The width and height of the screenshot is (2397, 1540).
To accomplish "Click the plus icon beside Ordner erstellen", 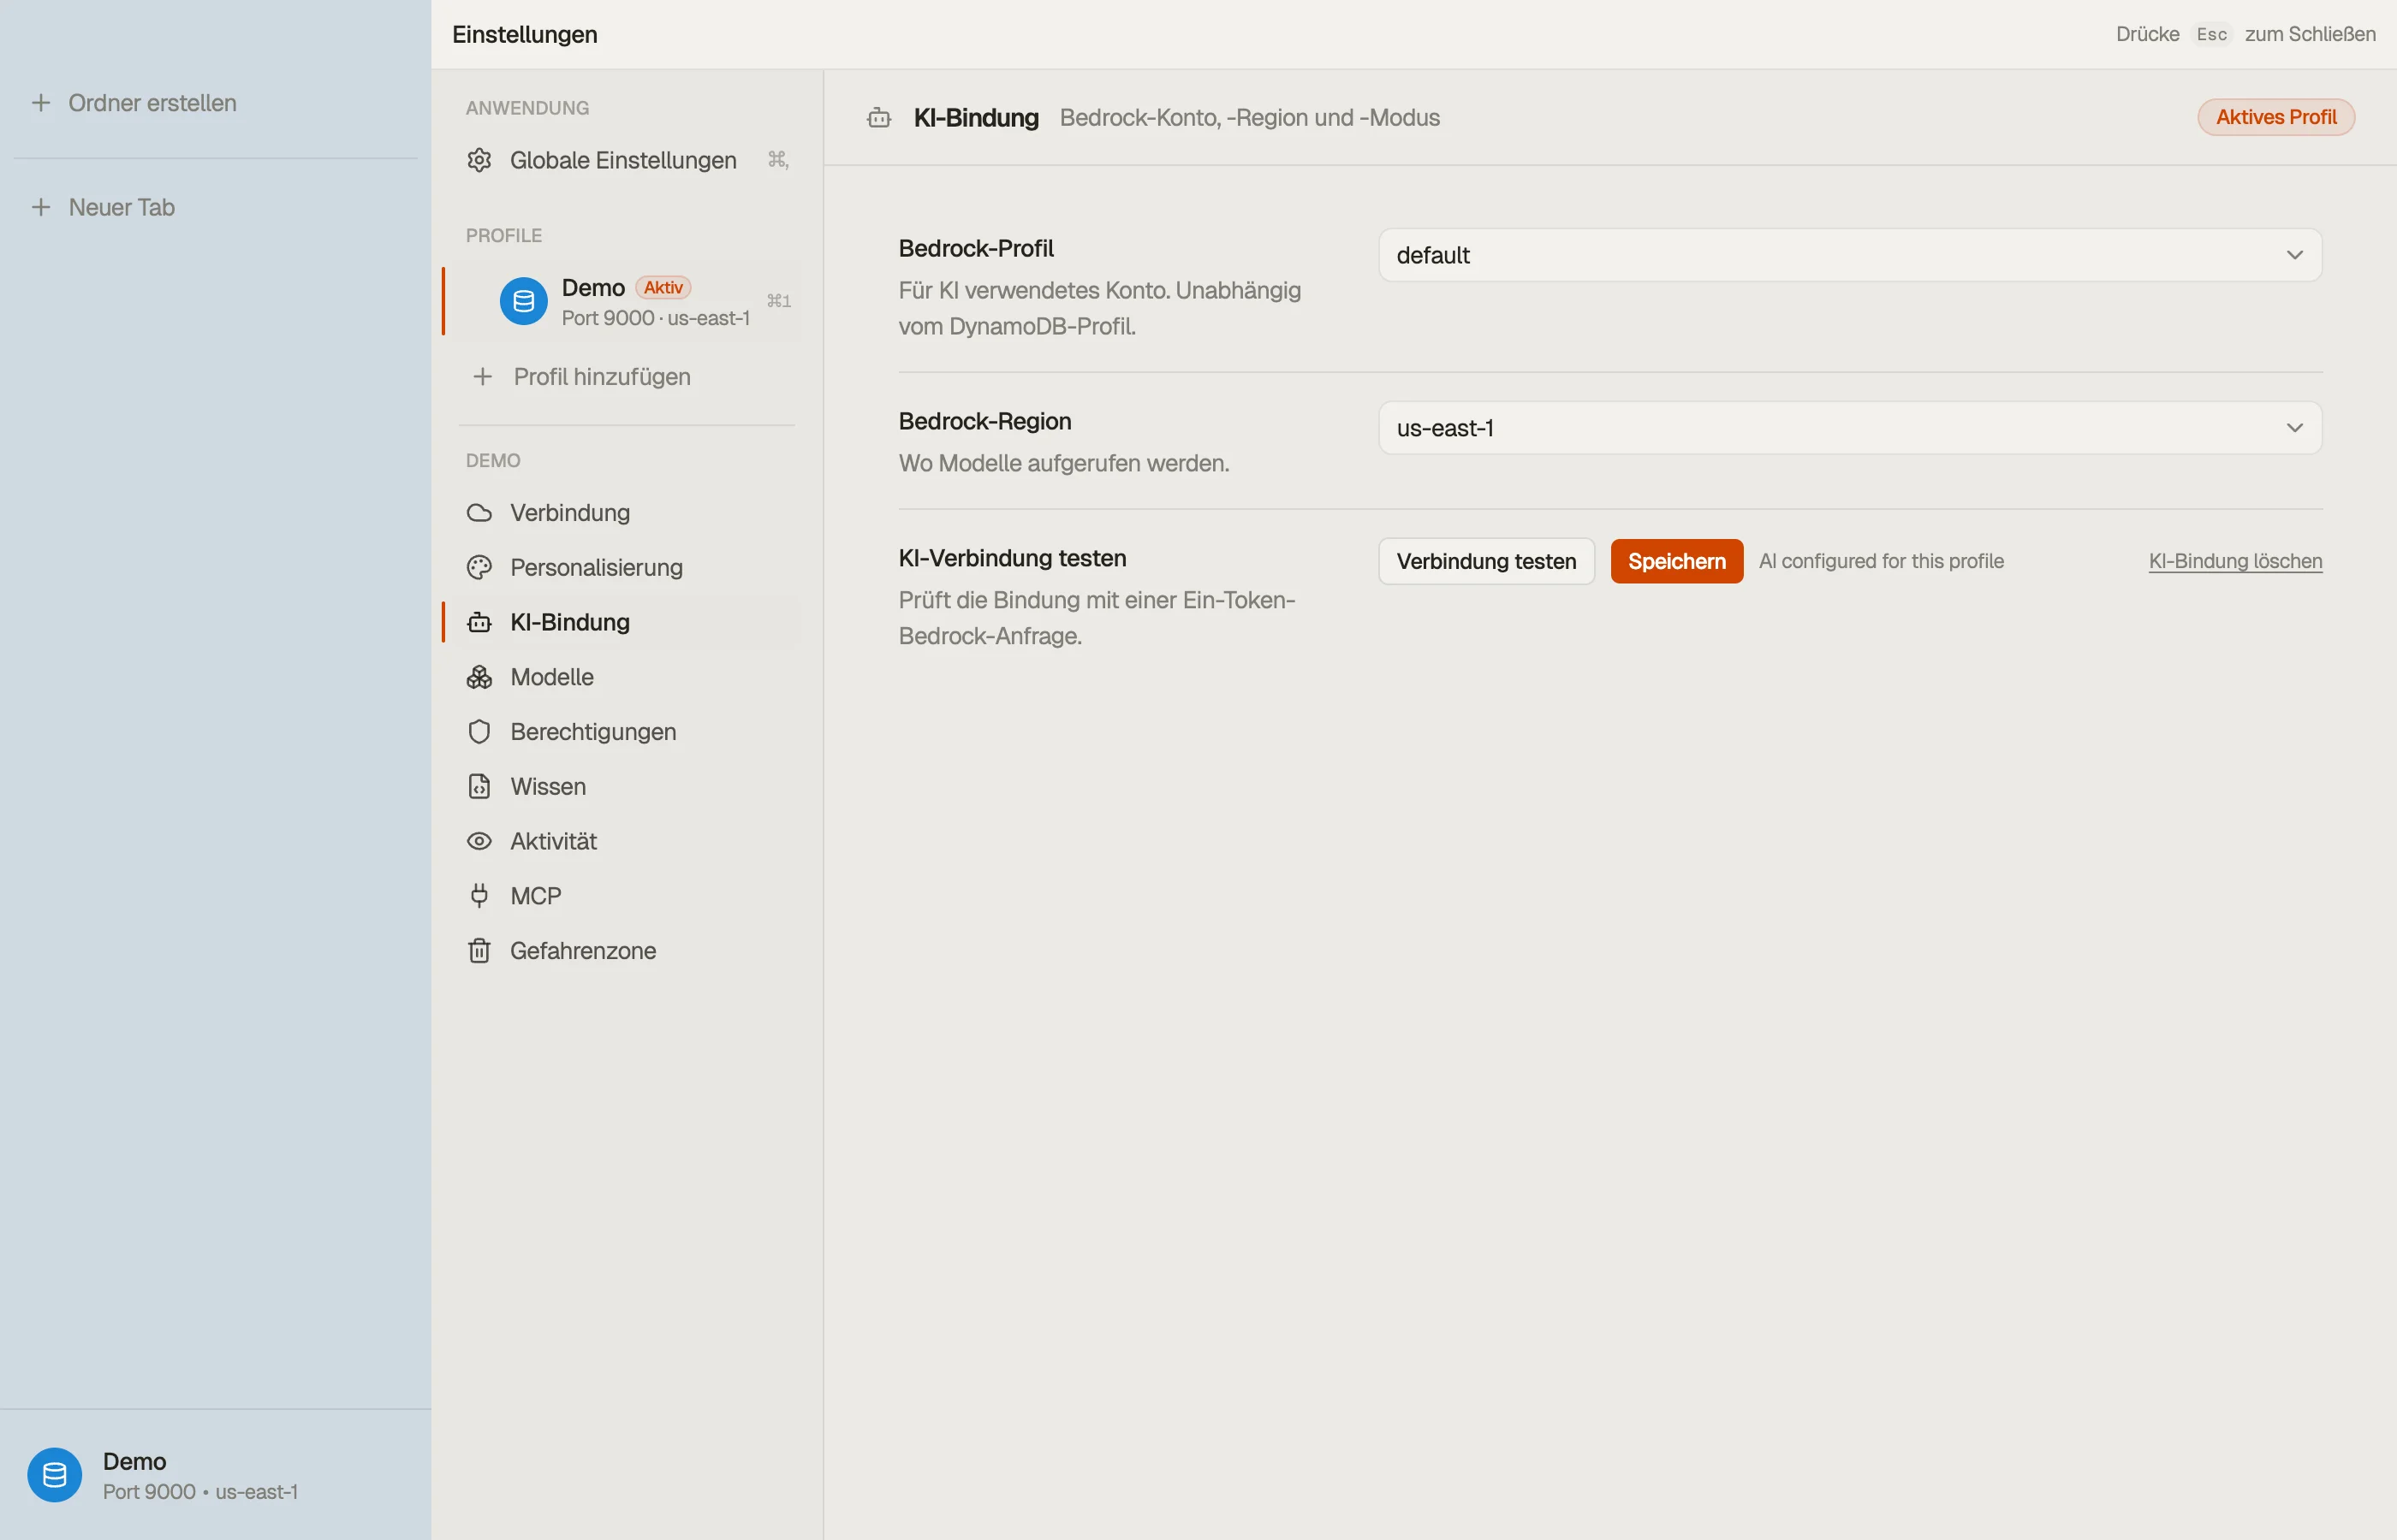I will tap(41, 103).
